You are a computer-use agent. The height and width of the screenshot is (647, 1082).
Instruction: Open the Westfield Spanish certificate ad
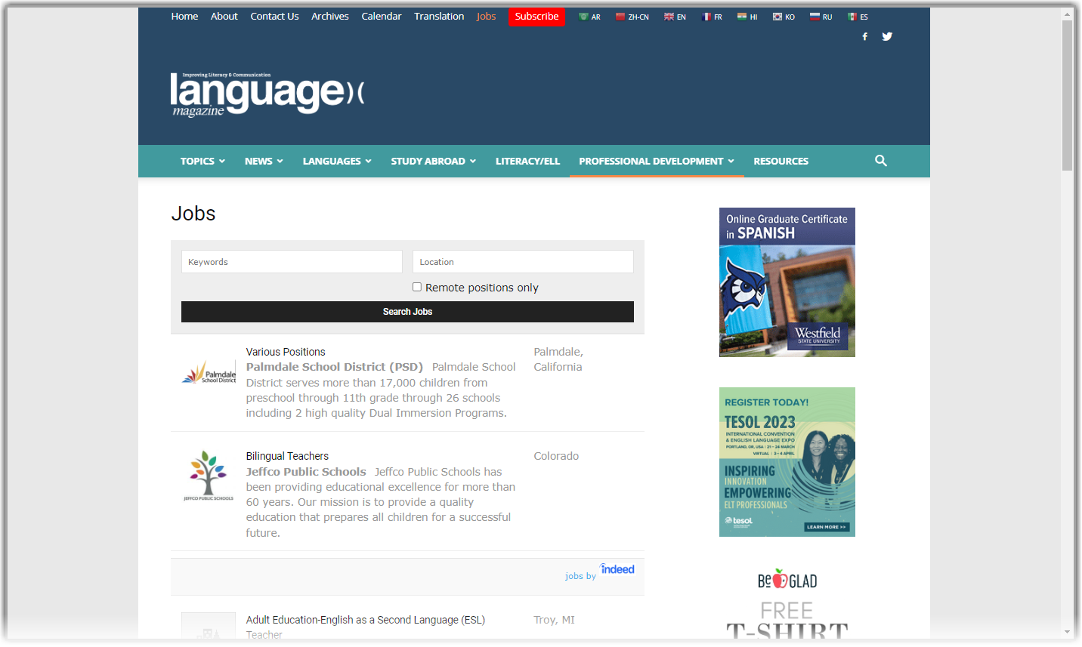pos(787,282)
